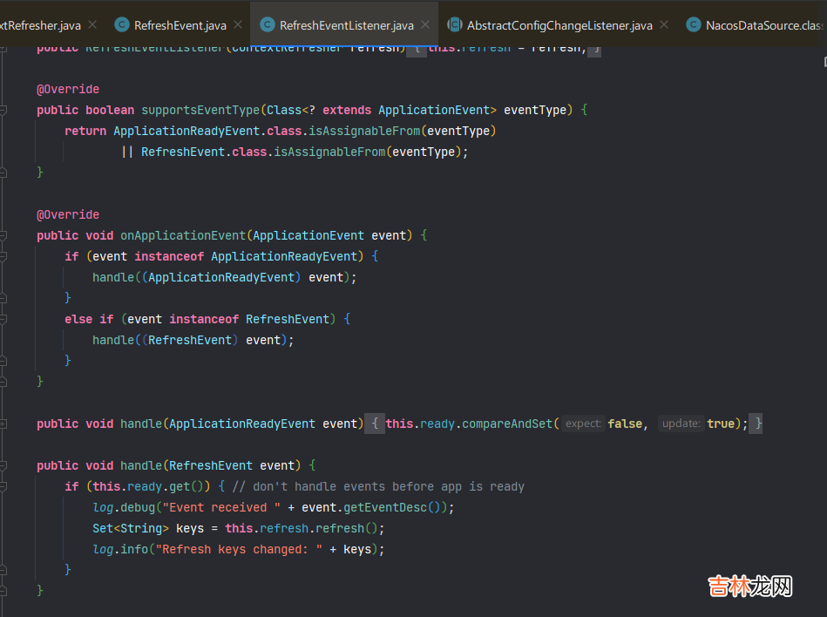Screen dimensions: 827x617
Task: Expand the folded opening brace after handle(ApplicationReadyEvent event)
Action: pos(374,424)
